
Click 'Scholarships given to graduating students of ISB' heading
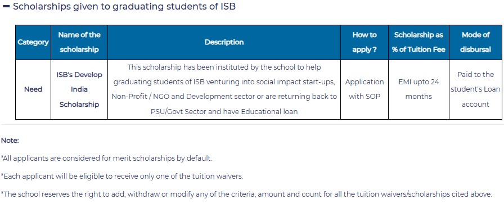pos(124,7)
